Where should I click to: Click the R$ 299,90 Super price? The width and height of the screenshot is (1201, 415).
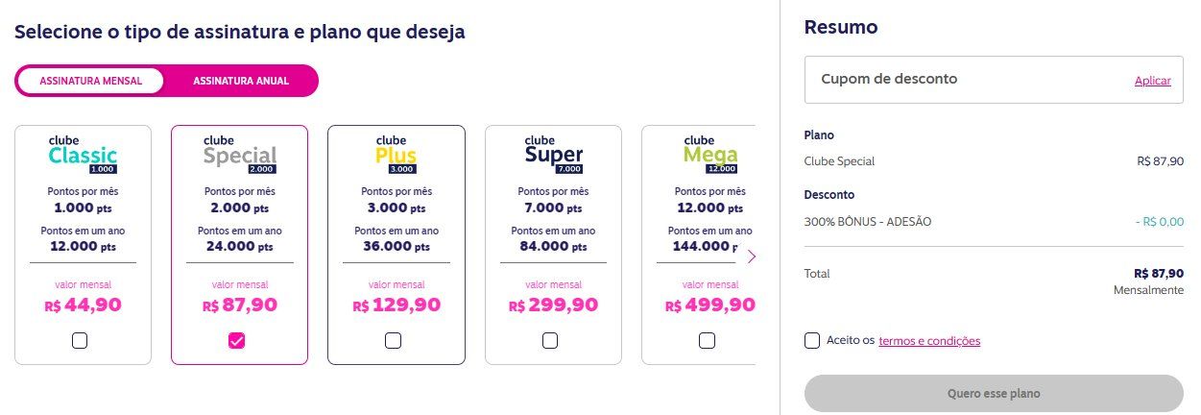pyautogui.click(x=554, y=305)
